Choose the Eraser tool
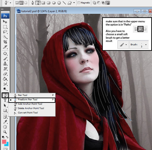Screen dimensions: 152x150 click(x=5, y=74)
